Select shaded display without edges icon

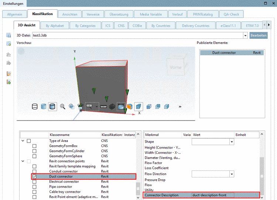click(44, 106)
